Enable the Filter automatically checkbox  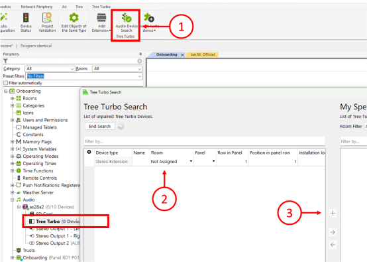(5, 83)
